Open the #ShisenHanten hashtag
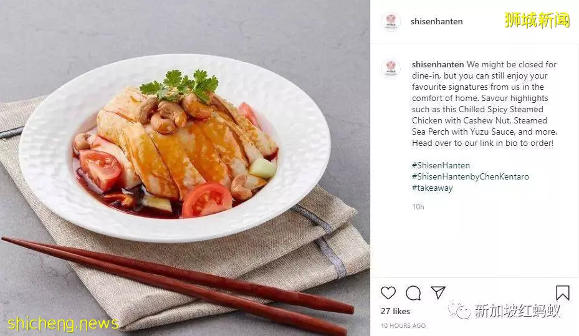The height and width of the screenshot is (336, 579). coord(441,165)
